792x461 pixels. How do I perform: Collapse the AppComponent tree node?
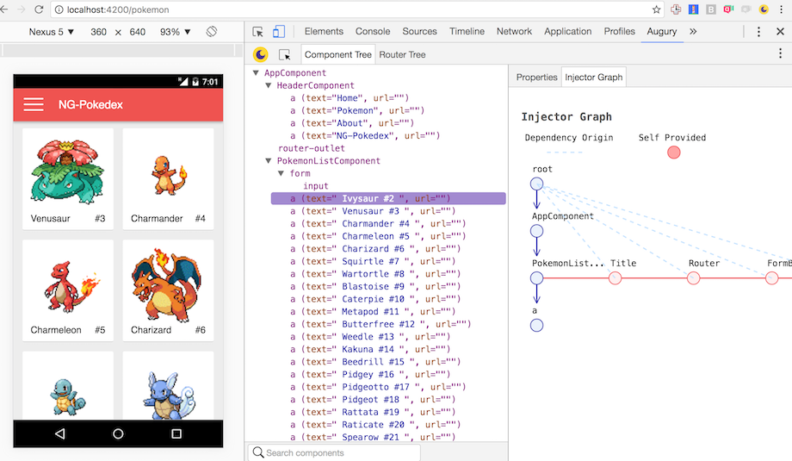click(x=256, y=72)
